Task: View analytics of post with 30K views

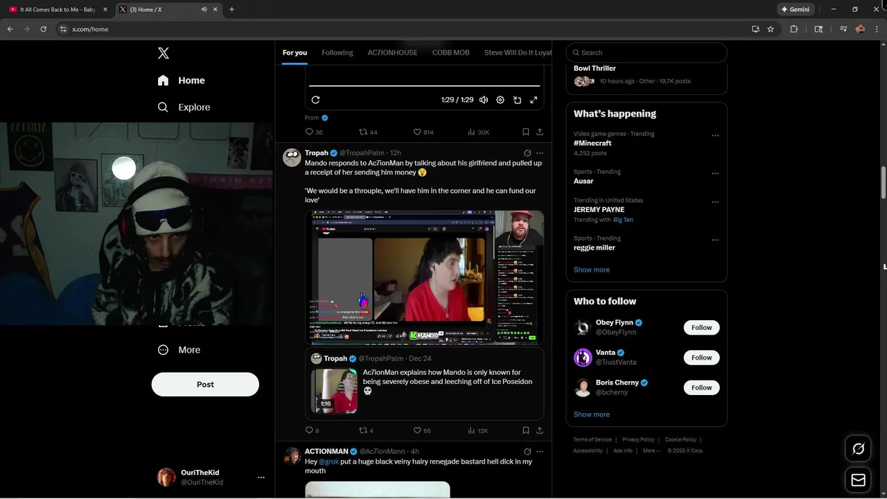Action: pos(479,132)
